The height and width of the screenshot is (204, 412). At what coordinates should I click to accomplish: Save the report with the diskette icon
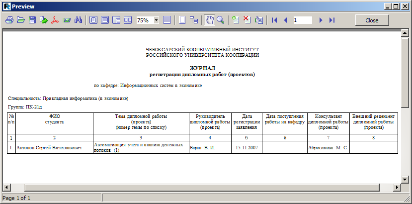(32, 20)
